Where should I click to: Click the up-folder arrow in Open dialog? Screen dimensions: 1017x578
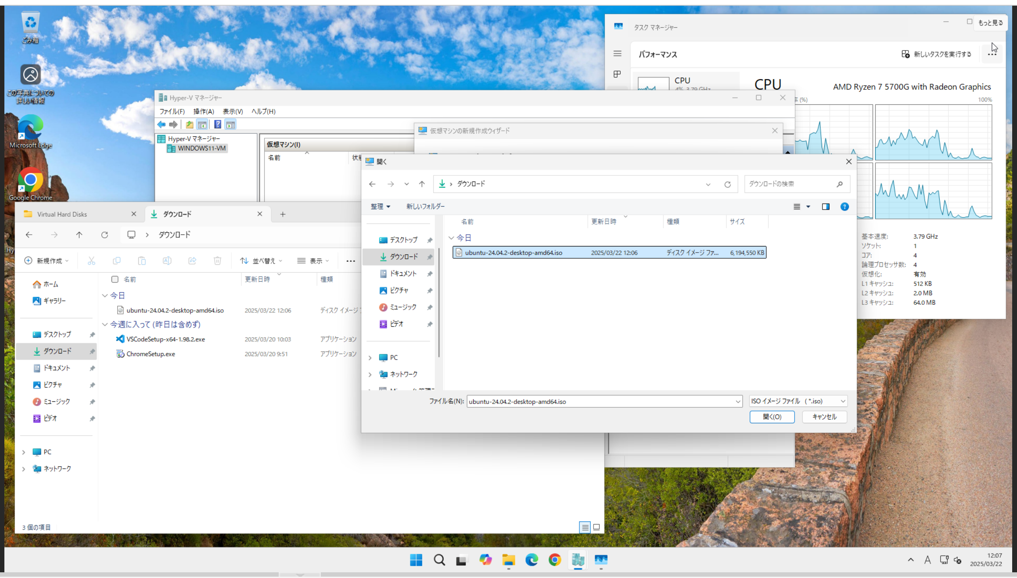pyautogui.click(x=421, y=184)
